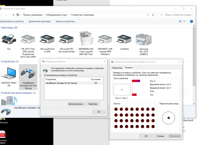Click the Применить button

coord(175,136)
